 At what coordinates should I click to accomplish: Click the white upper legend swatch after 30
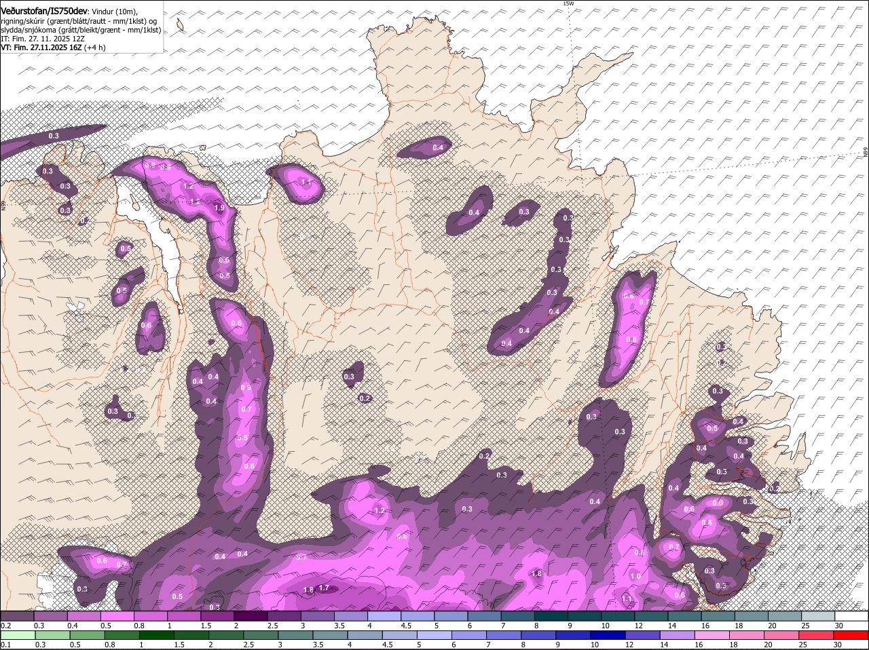pos(852,615)
